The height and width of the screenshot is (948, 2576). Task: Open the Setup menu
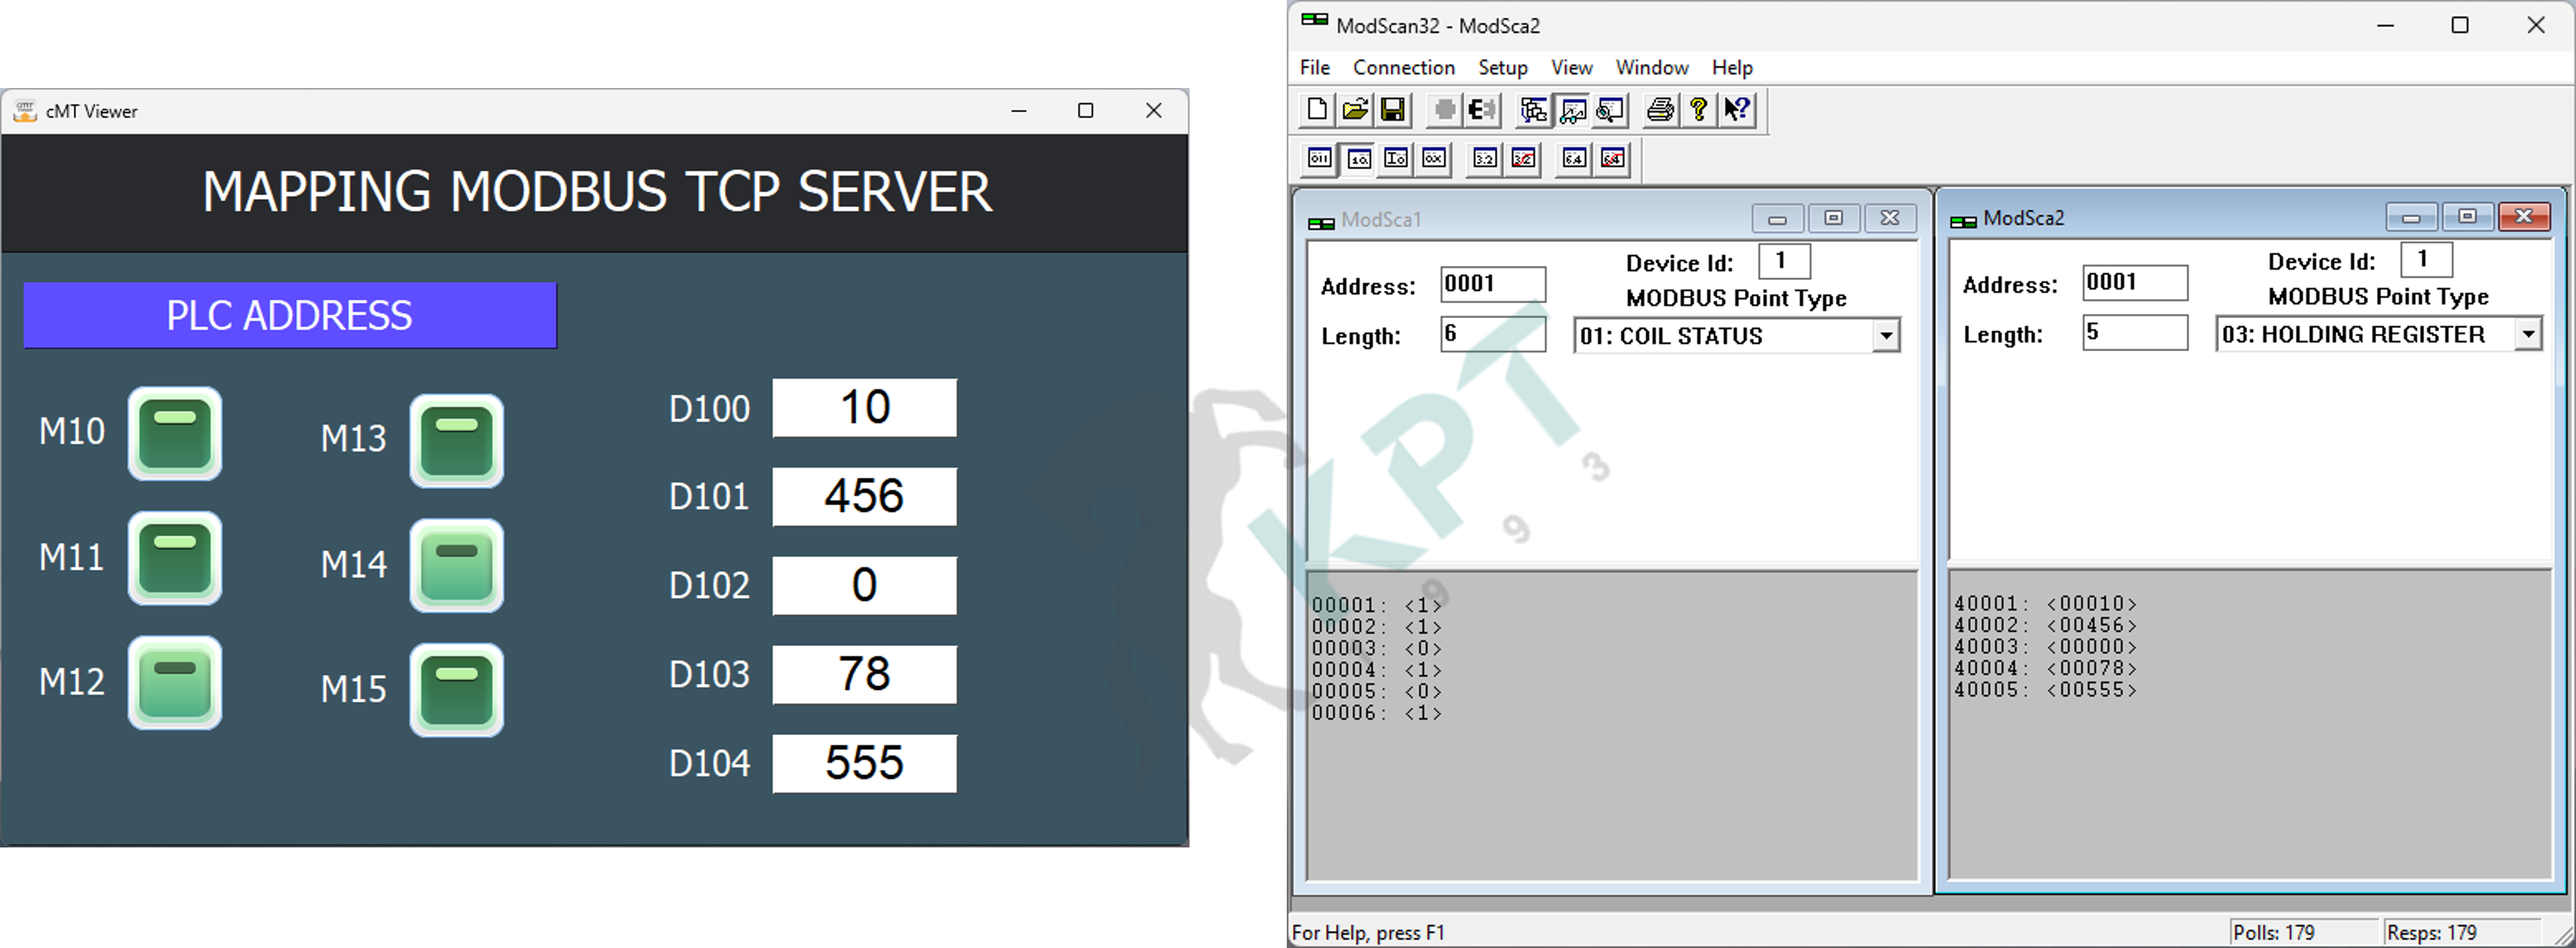(x=1503, y=67)
